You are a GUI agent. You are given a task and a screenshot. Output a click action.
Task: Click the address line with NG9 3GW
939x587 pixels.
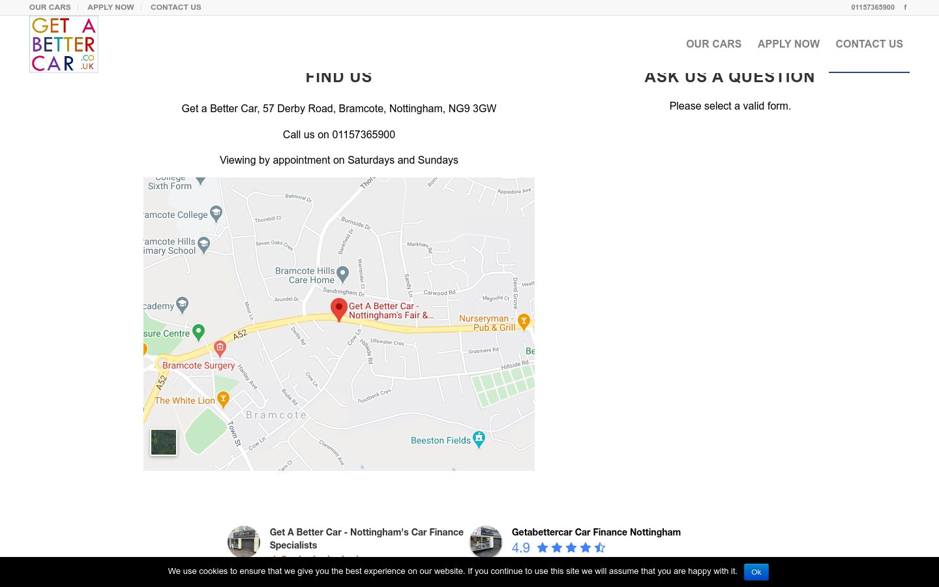[x=339, y=108]
